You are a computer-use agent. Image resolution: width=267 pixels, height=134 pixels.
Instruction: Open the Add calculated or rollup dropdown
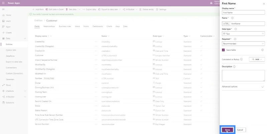click(257, 59)
